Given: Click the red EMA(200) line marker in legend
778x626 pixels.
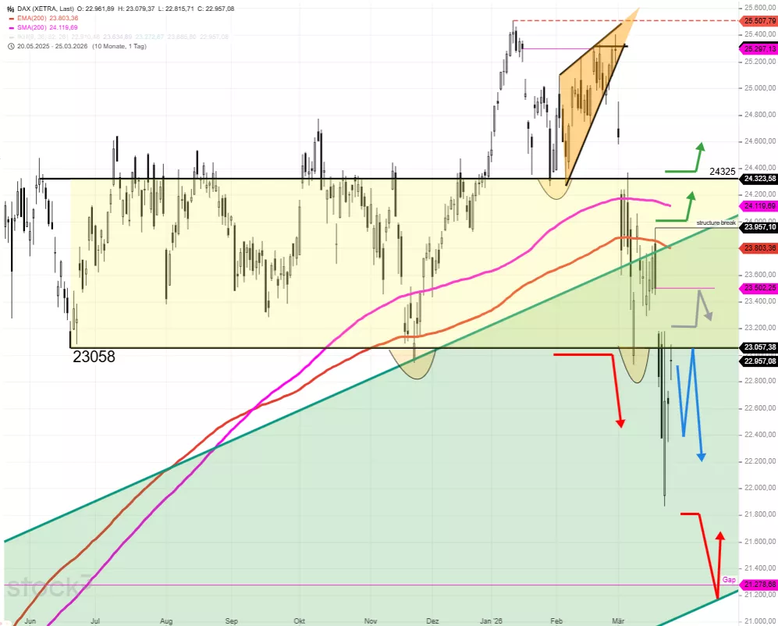Looking at the screenshot, I should [11, 17].
